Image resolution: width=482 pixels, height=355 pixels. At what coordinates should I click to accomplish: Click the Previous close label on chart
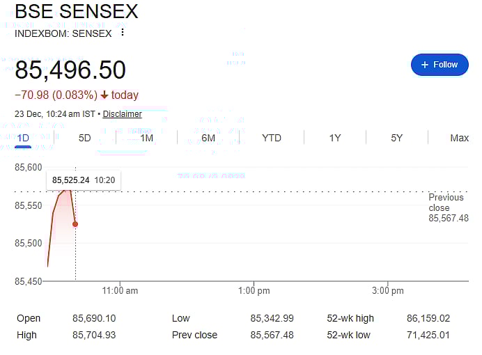click(x=446, y=203)
